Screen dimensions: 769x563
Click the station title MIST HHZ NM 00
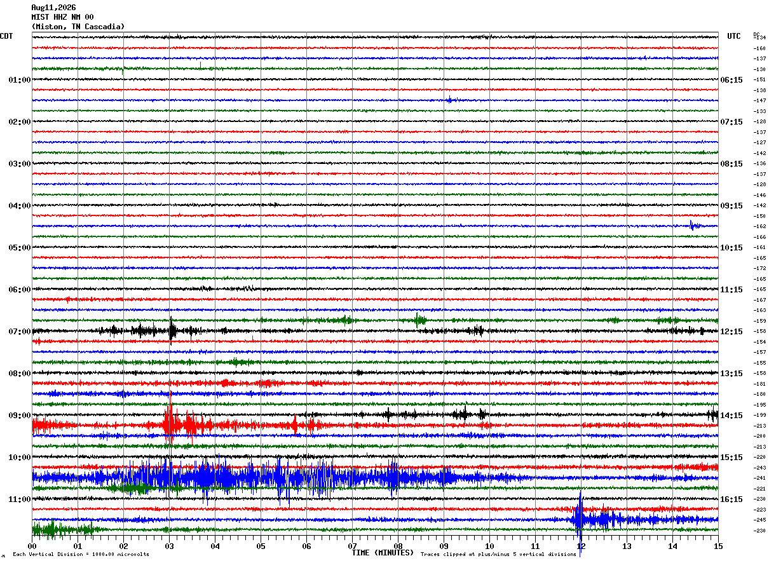pyautogui.click(x=62, y=17)
